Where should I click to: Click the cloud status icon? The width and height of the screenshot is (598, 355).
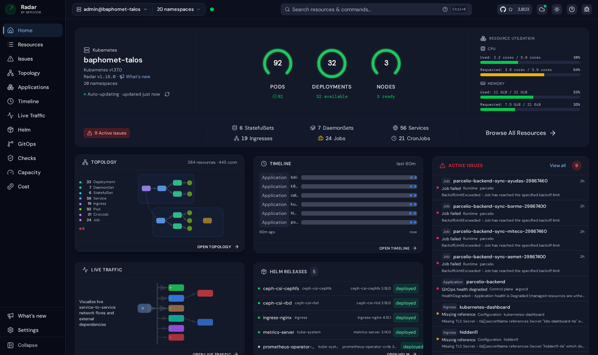[542, 9]
